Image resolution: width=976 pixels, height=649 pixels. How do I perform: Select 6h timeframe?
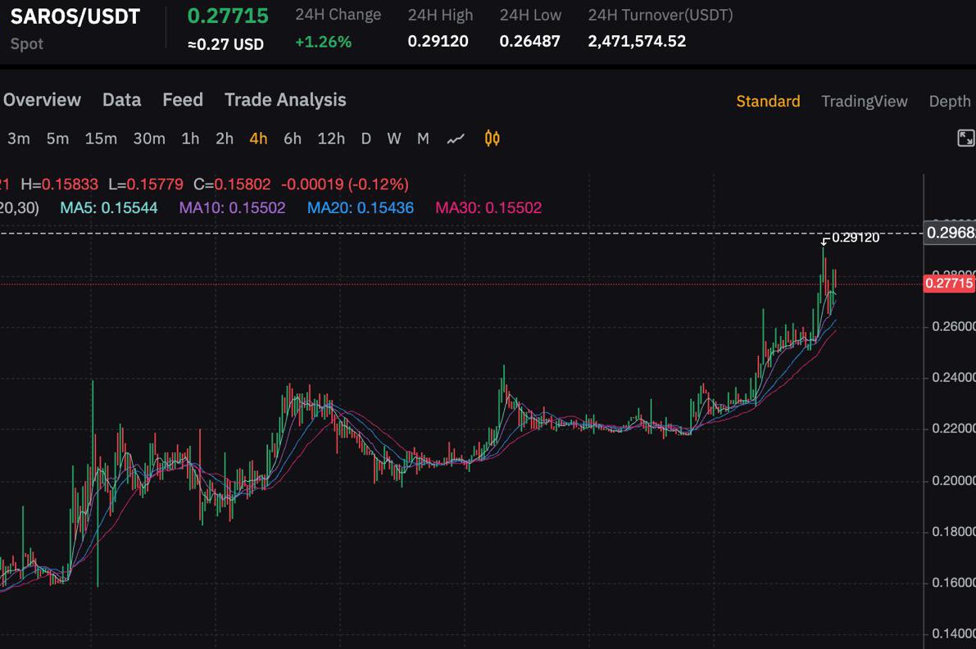[x=293, y=138]
